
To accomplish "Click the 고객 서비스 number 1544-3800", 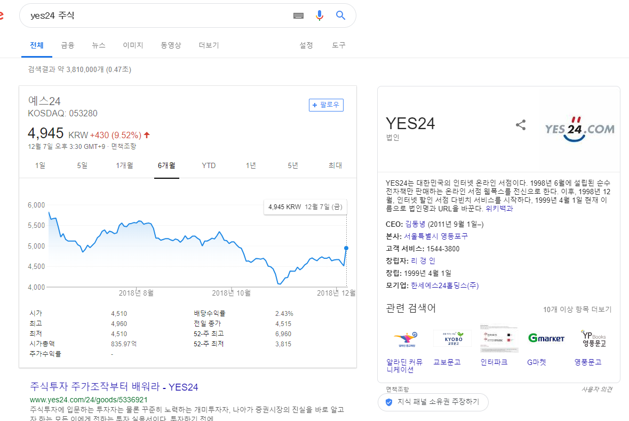I will [x=443, y=249].
